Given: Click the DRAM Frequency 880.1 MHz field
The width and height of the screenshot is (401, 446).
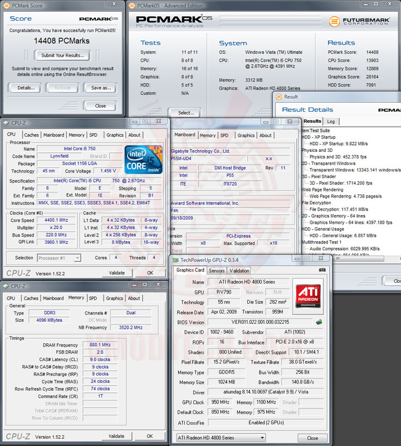Looking at the screenshot, I should click(x=100, y=345).
